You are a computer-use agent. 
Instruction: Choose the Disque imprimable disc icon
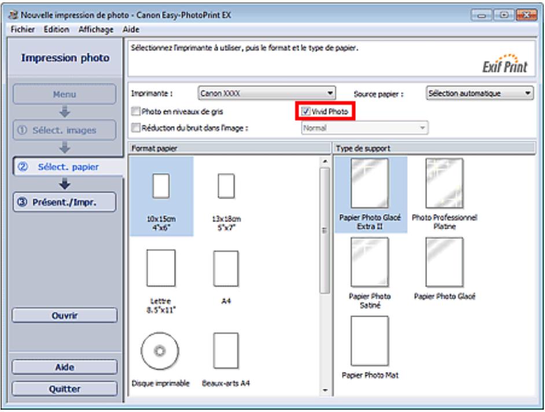coord(160,351)
